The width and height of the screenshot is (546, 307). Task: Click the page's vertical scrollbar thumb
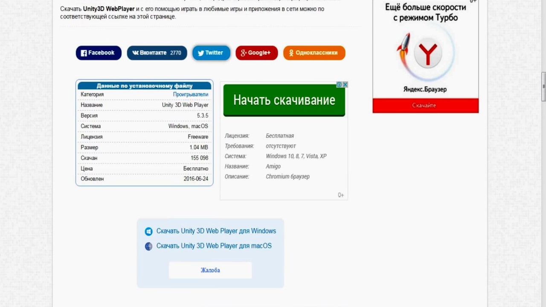pos(543,87)
